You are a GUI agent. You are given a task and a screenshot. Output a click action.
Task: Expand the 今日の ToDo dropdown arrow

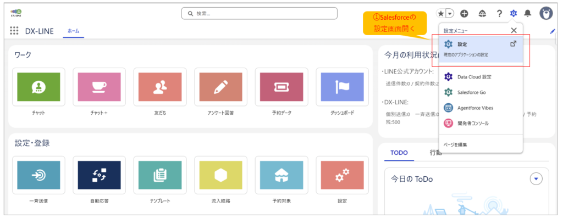point(537,178)
